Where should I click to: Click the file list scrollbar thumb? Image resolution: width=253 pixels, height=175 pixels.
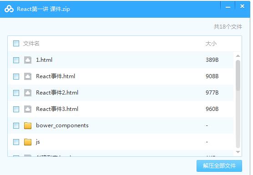click(x=238, y=75)
